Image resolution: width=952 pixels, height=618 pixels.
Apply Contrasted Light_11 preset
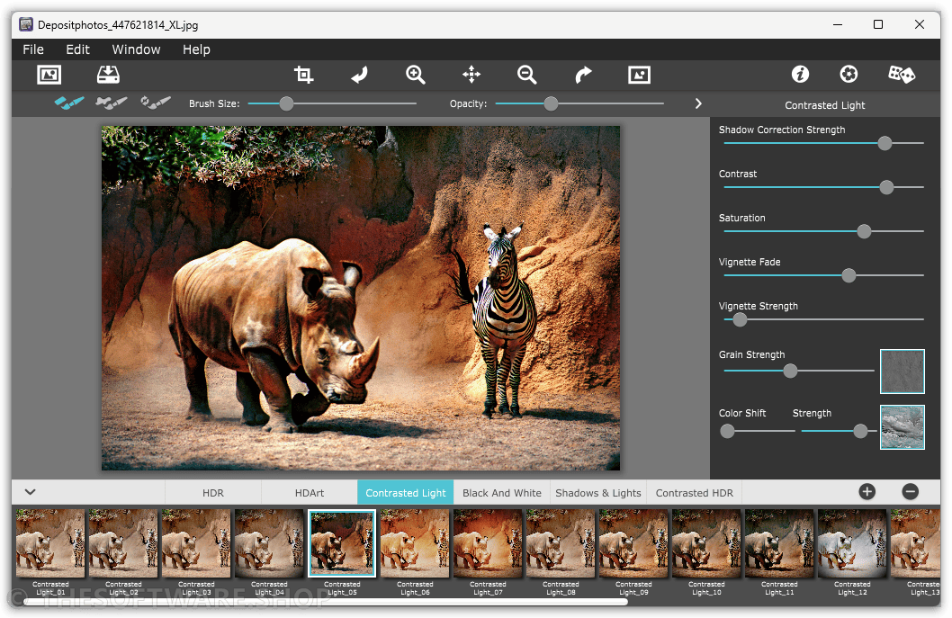point(779,543)
